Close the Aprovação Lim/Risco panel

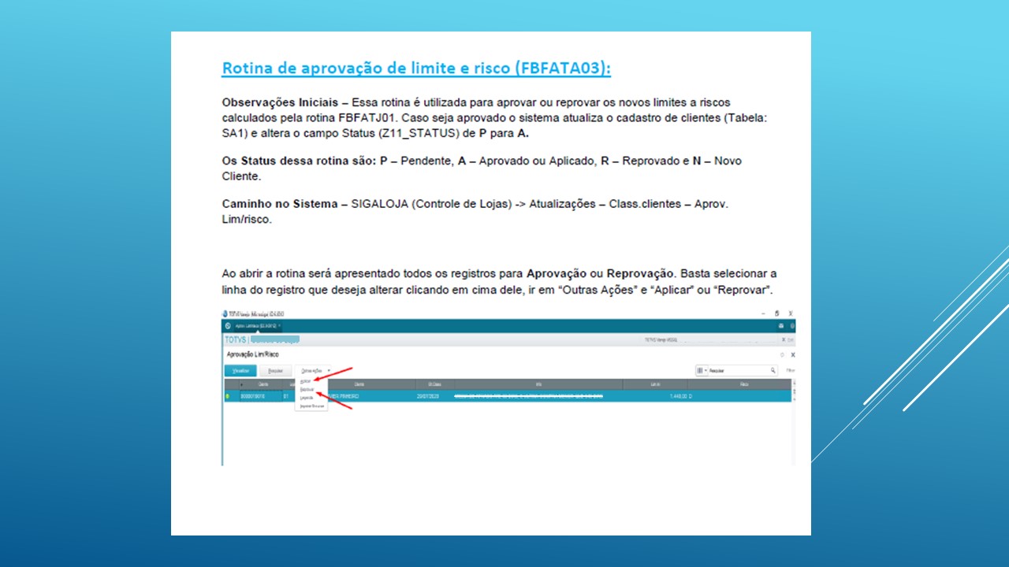point(792,355)
